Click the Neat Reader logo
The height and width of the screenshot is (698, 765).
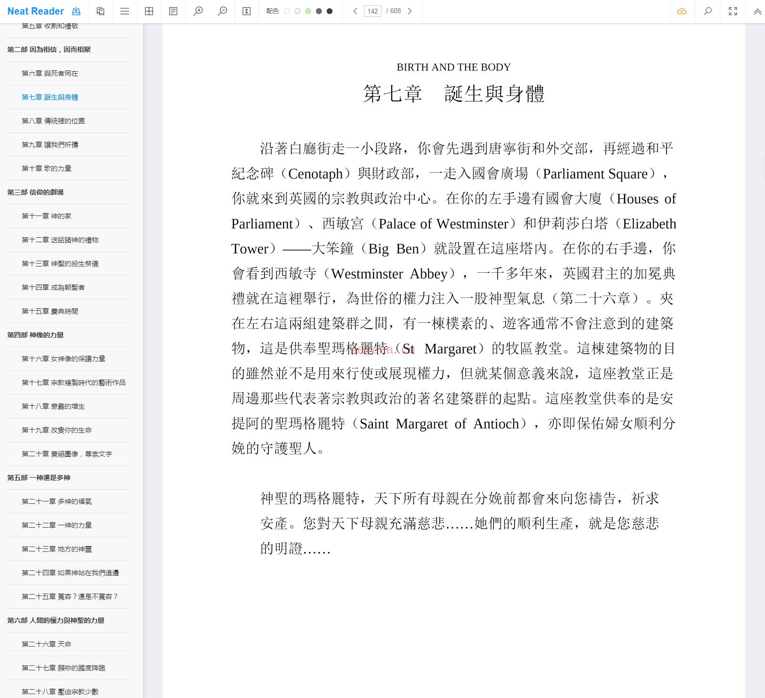[36, 11]
